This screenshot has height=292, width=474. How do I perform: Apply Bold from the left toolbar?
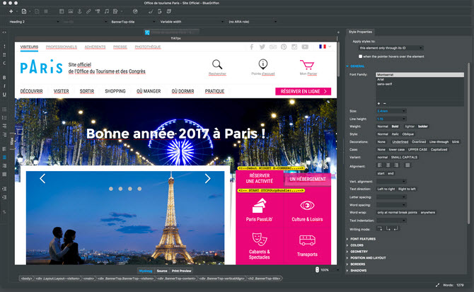(4, 78)
